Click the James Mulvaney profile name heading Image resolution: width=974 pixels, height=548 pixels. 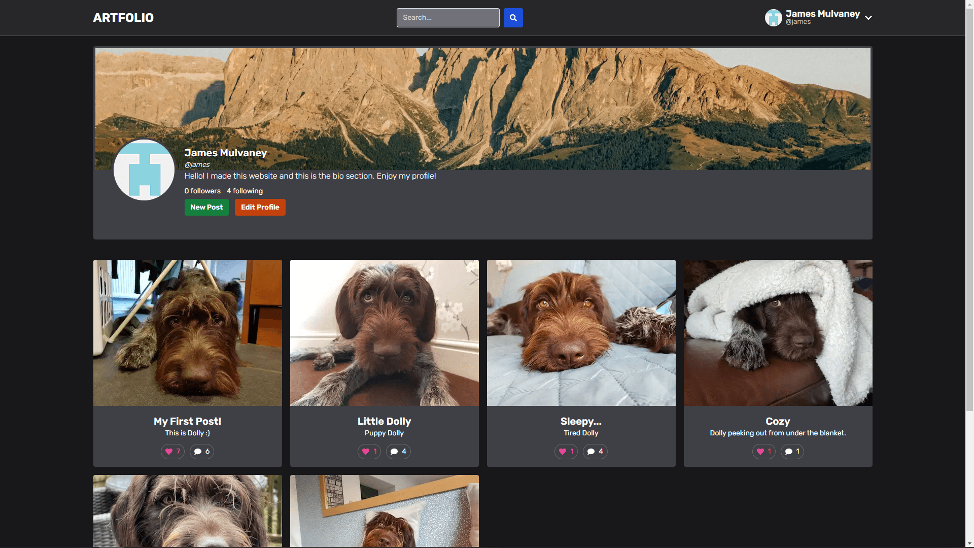[x=226, y=153]
